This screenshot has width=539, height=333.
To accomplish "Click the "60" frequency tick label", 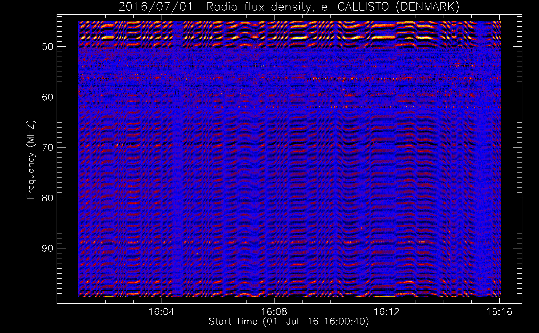I will click(x=48, y=97).
